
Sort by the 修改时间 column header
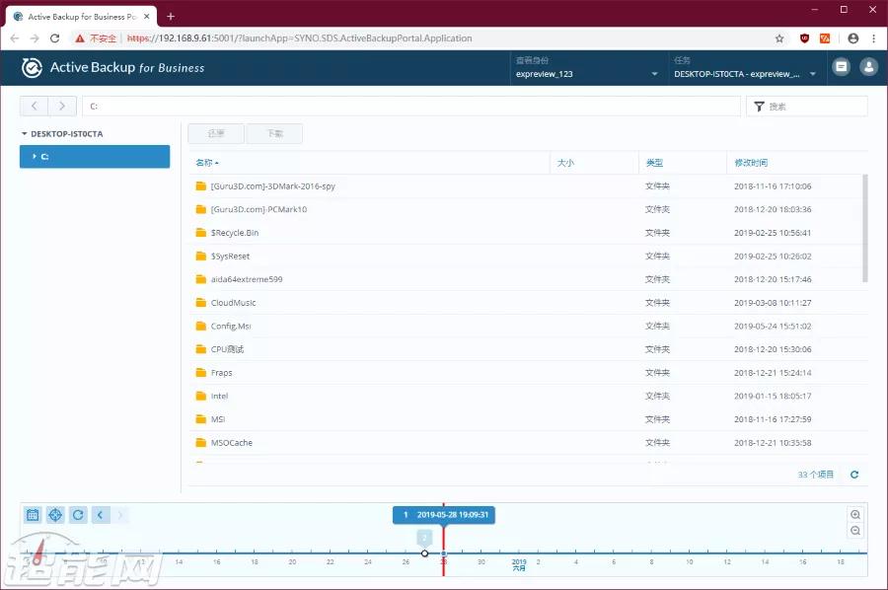(751, 163)
